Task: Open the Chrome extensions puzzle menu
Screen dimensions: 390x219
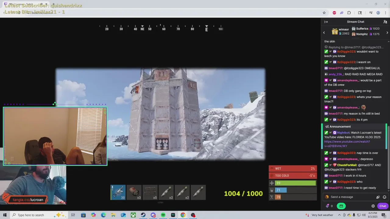Action: 349,13
